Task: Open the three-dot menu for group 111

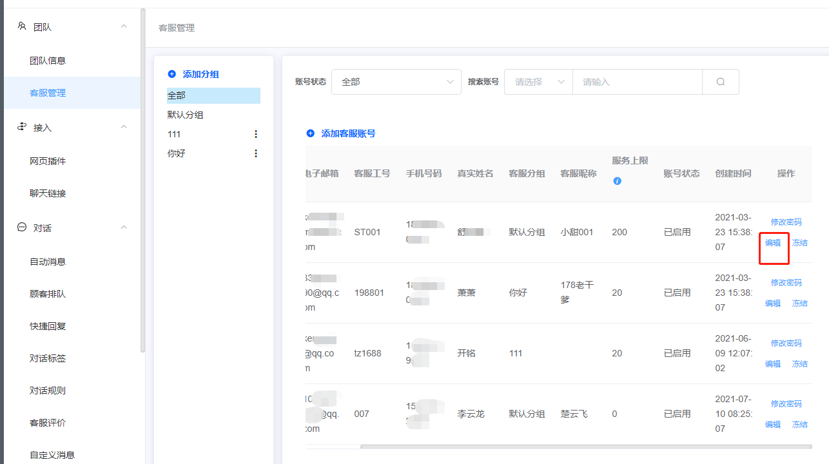Action: click(256, 134)
